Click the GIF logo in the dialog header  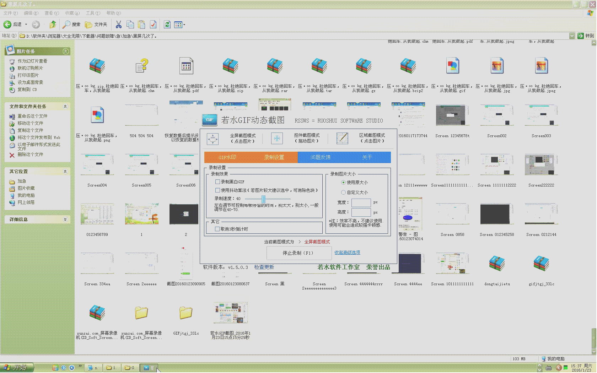210,120
